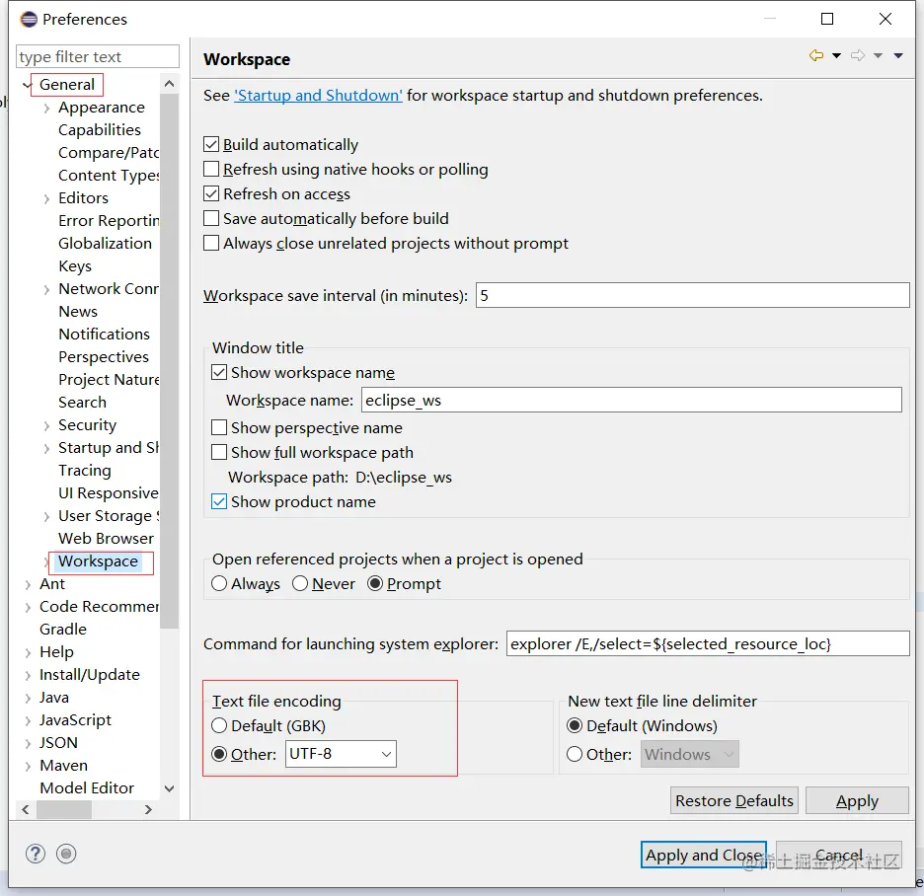Open the Workspace page view menu triangle
Screen dimensions: 924x896
tap(898, 55)
